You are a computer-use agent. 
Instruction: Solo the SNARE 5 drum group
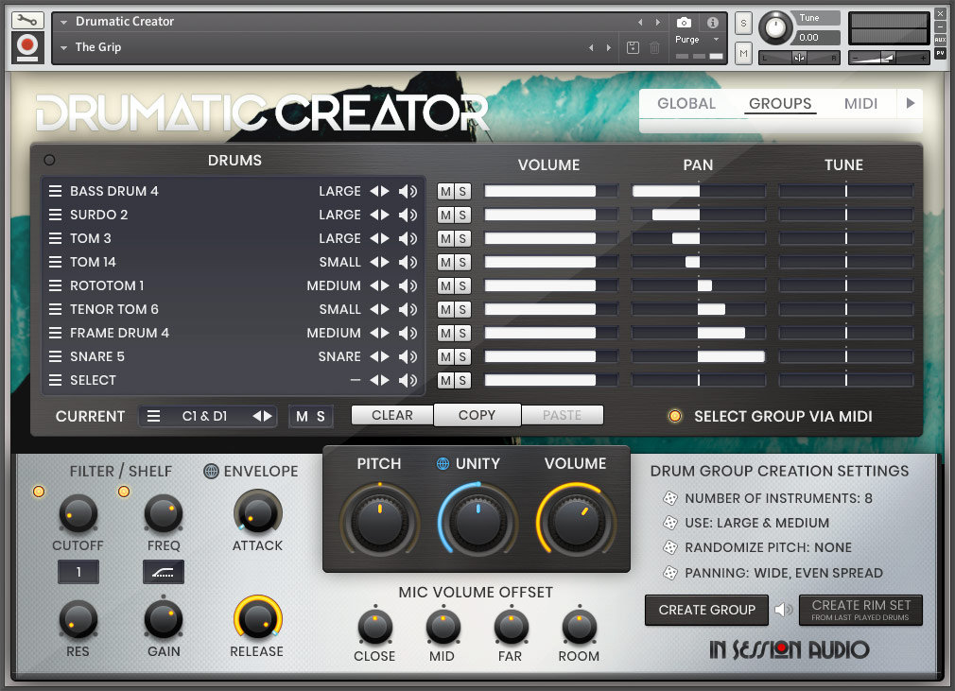[x=462, y=356]
